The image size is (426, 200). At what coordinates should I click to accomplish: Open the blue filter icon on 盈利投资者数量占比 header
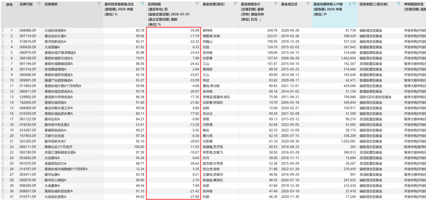pyautogui.click(x=143, y=4)
